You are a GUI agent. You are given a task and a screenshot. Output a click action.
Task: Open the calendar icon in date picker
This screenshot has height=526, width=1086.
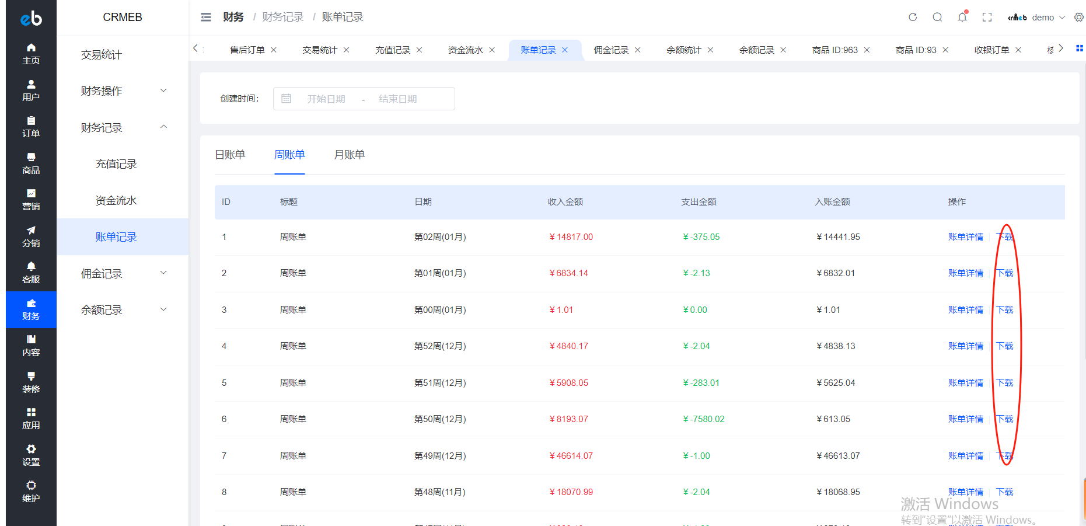click(x=286, y=99)
